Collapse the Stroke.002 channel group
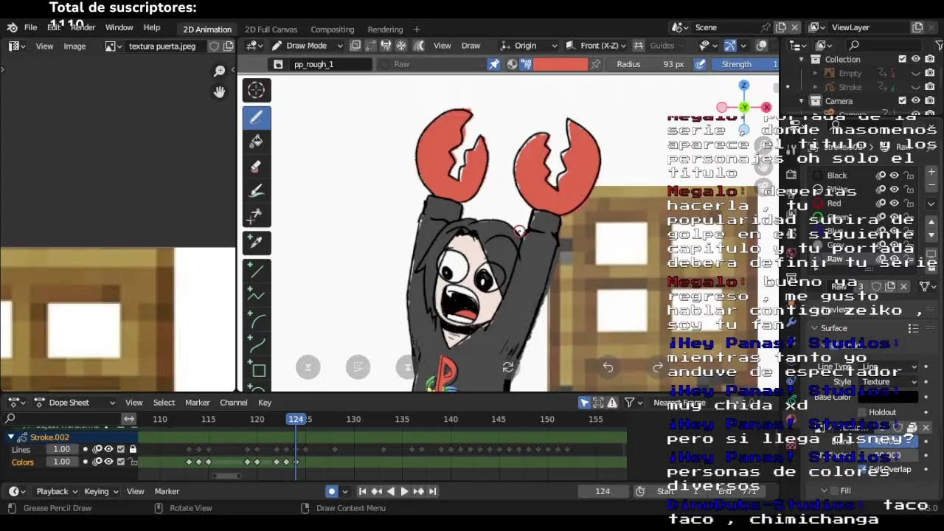The image size is (944, 531). click(11, 437)
